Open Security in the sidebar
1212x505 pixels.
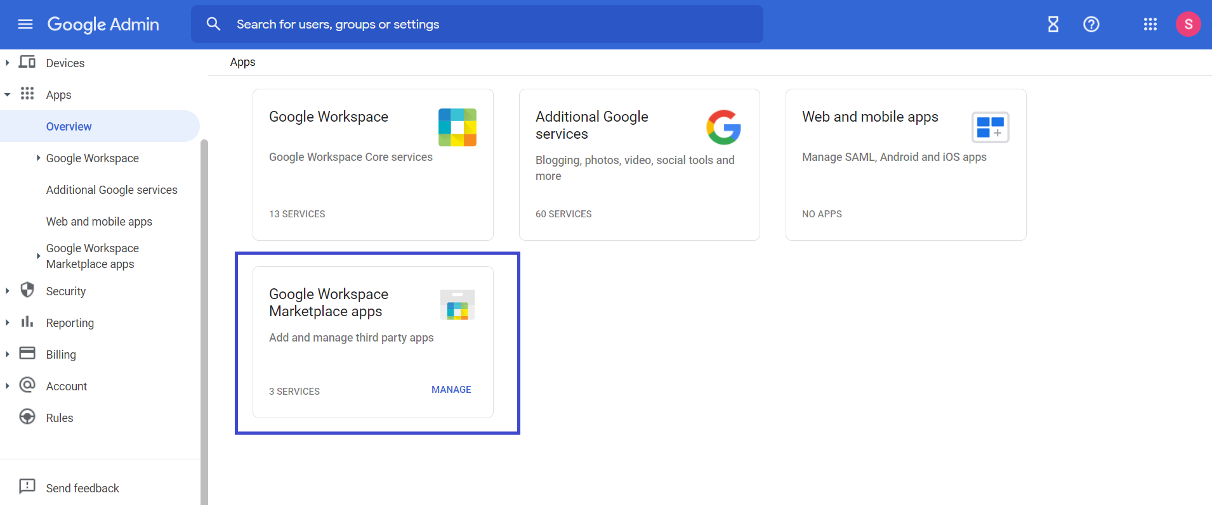coord(66,291)
